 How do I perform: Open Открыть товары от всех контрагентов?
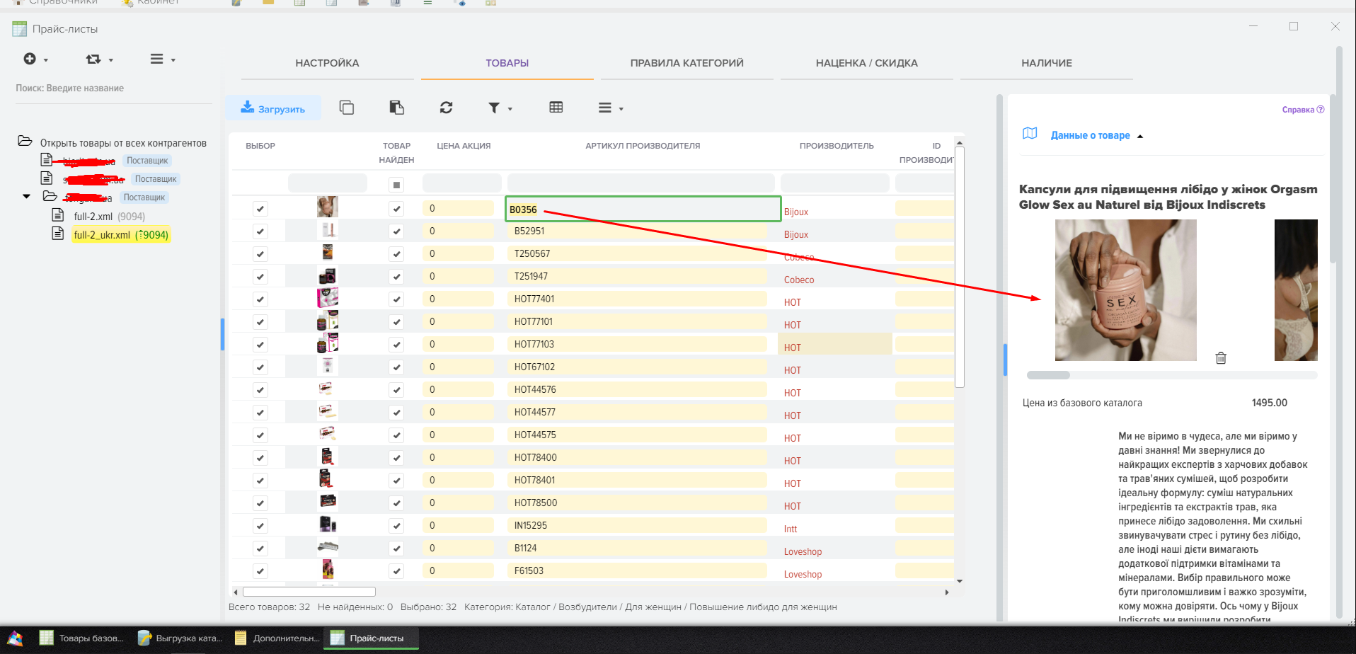(x=123, y=143)
